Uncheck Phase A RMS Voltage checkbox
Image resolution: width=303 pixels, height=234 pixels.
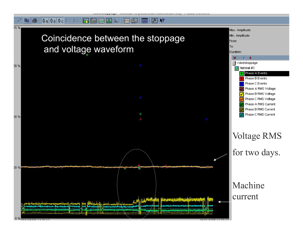click(241, 89)
